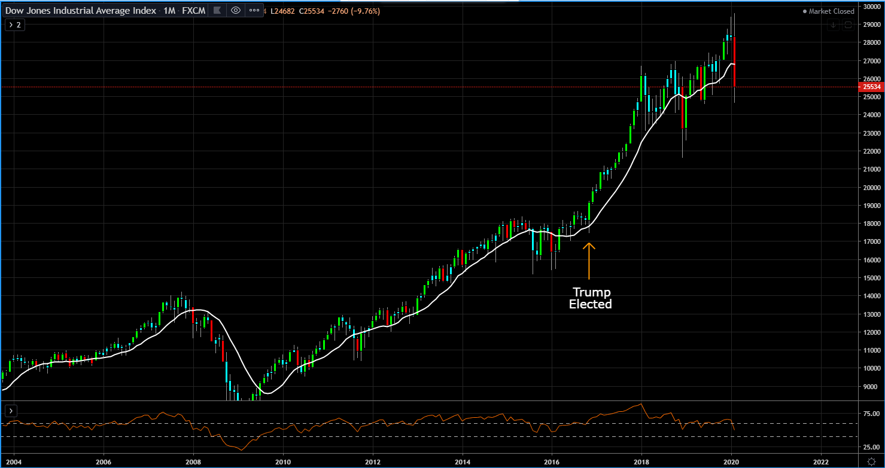Toggle chart visibility with the eye icon
Image resolution: width=885 pixels, height=468 pixels.
[x=236, y=10]
